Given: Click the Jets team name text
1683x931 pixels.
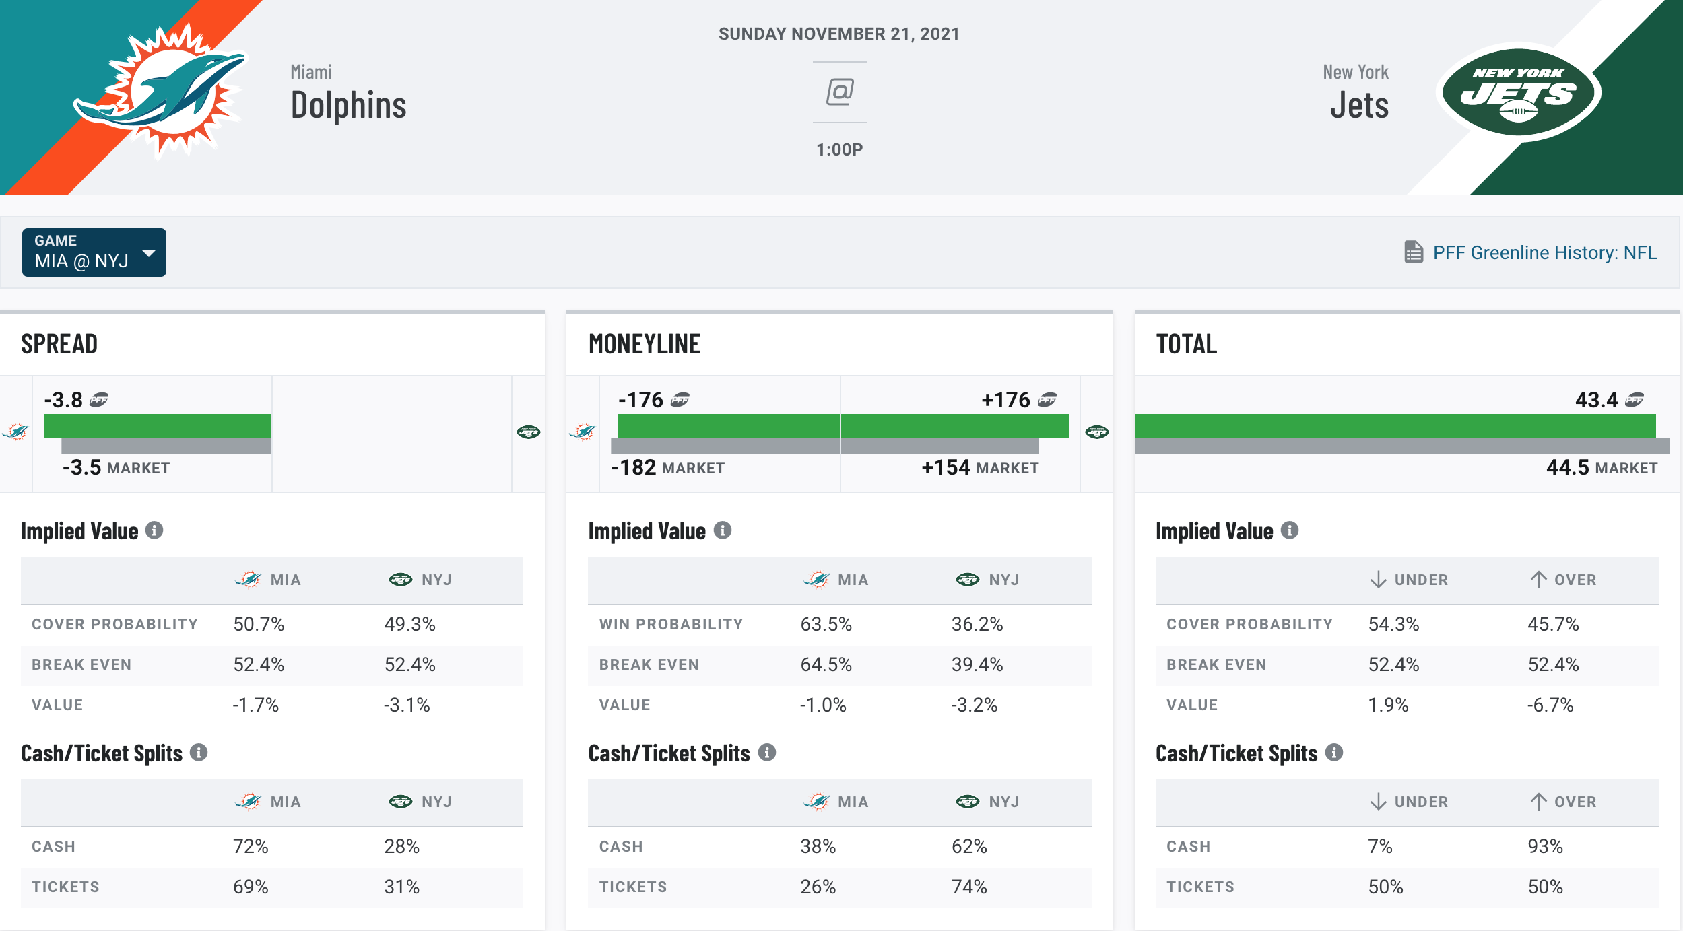Looking at the screenshot, I should pyautogui.click(x=1359, y=106).
